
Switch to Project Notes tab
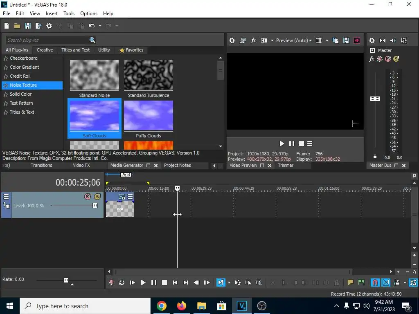coord(178,165)
